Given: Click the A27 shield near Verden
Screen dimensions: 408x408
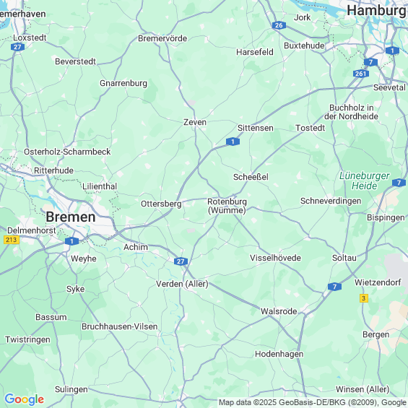Looking at the screenshot, I should tap(181, 261).
